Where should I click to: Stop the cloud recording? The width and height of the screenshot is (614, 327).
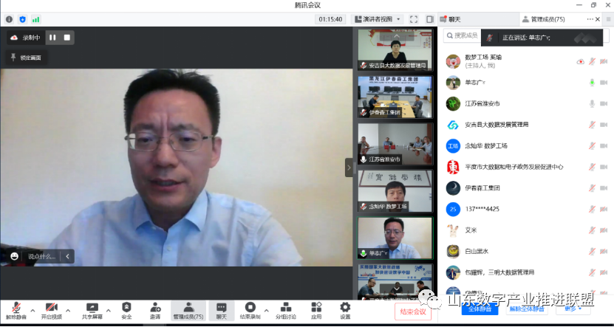click(x=66, y=37)
